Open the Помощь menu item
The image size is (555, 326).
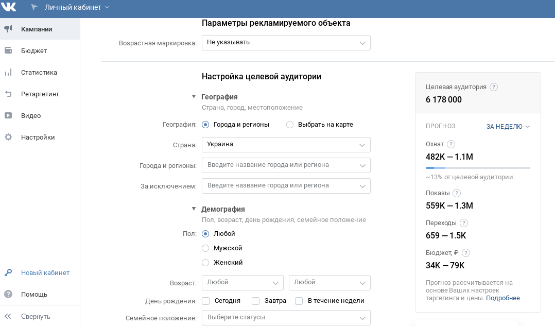pyautogui.click(x=34, y=295)
